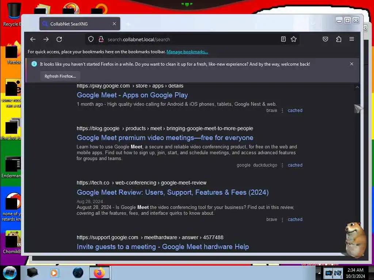Viewport: 374px width, 280px height.
Task: Click the hamster figure on the desktop
Action: pyautogui.click(x=355, y=239)
